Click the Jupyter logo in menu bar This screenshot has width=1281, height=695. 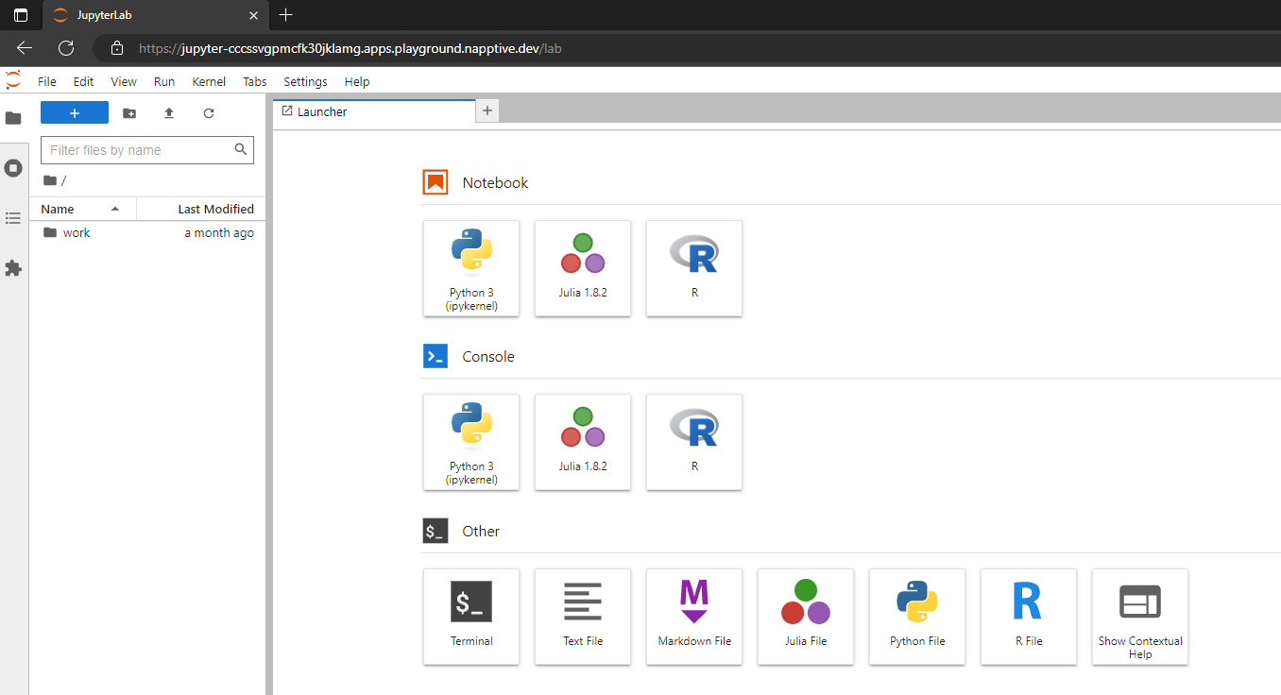[13, 80]
